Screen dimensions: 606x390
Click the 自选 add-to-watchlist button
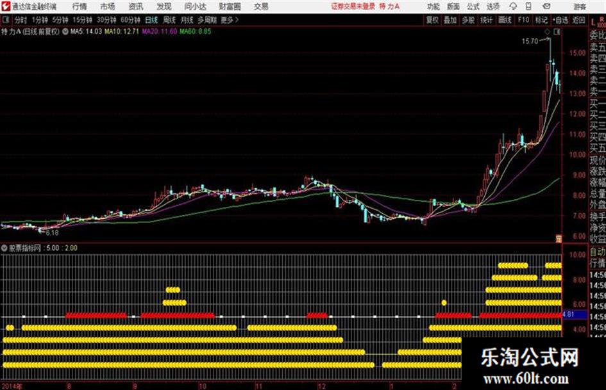560,20
